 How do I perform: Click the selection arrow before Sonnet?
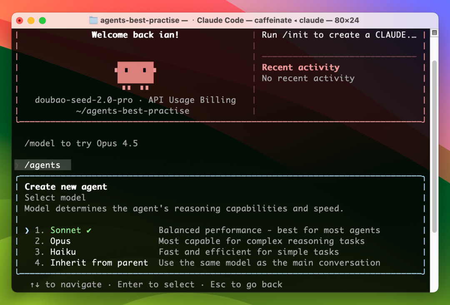[x=27, y=230]
